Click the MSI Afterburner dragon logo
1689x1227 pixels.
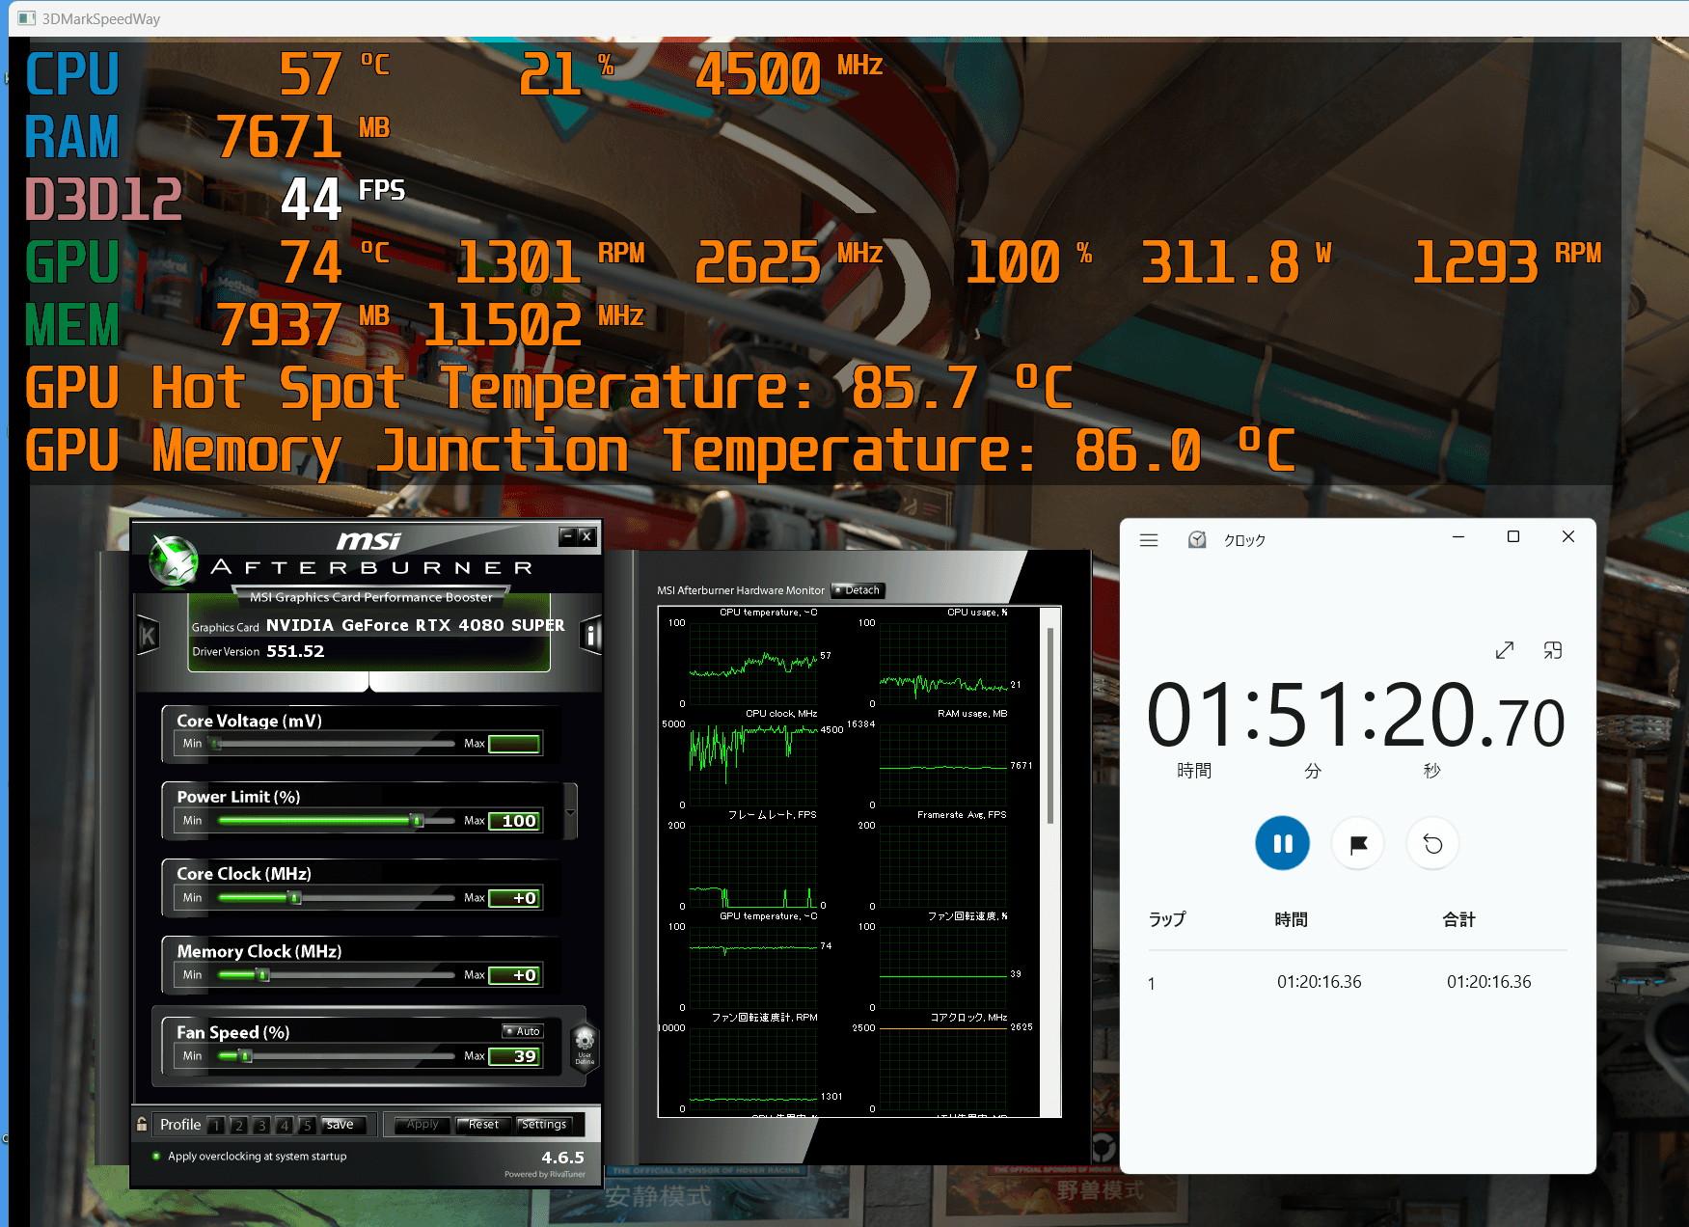[x=175, y=560]
